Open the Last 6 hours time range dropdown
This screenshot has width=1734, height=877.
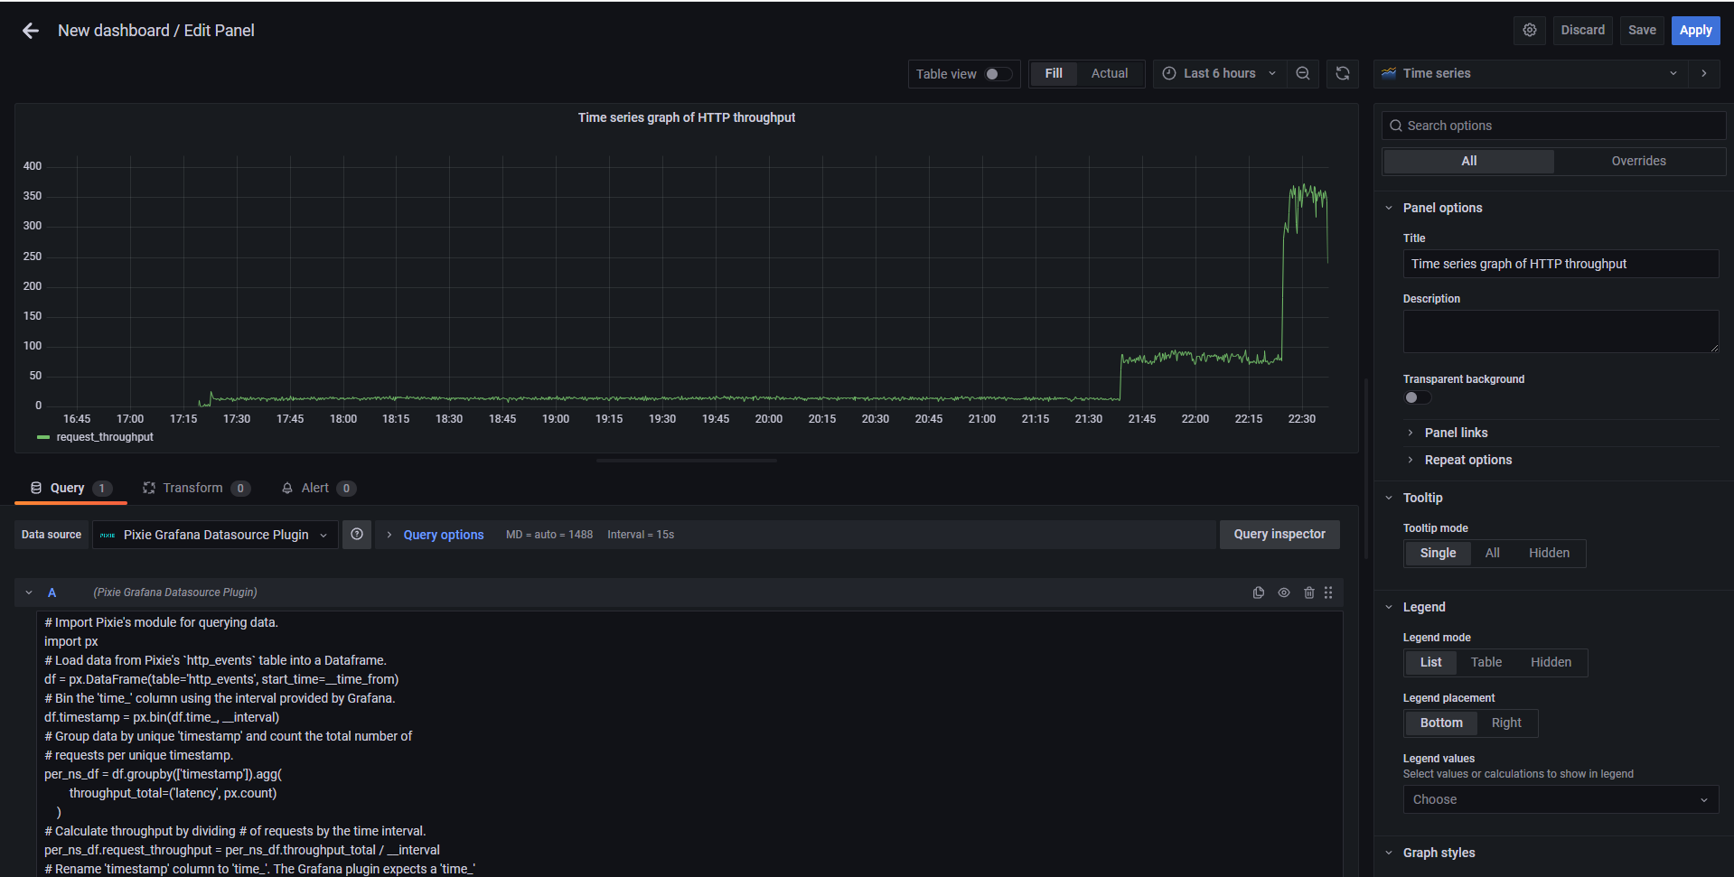[x=1219, y=73]
